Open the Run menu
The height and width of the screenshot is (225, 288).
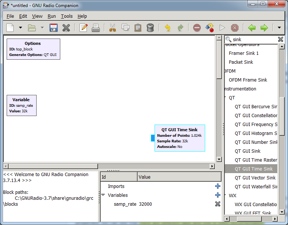point(52,16)
